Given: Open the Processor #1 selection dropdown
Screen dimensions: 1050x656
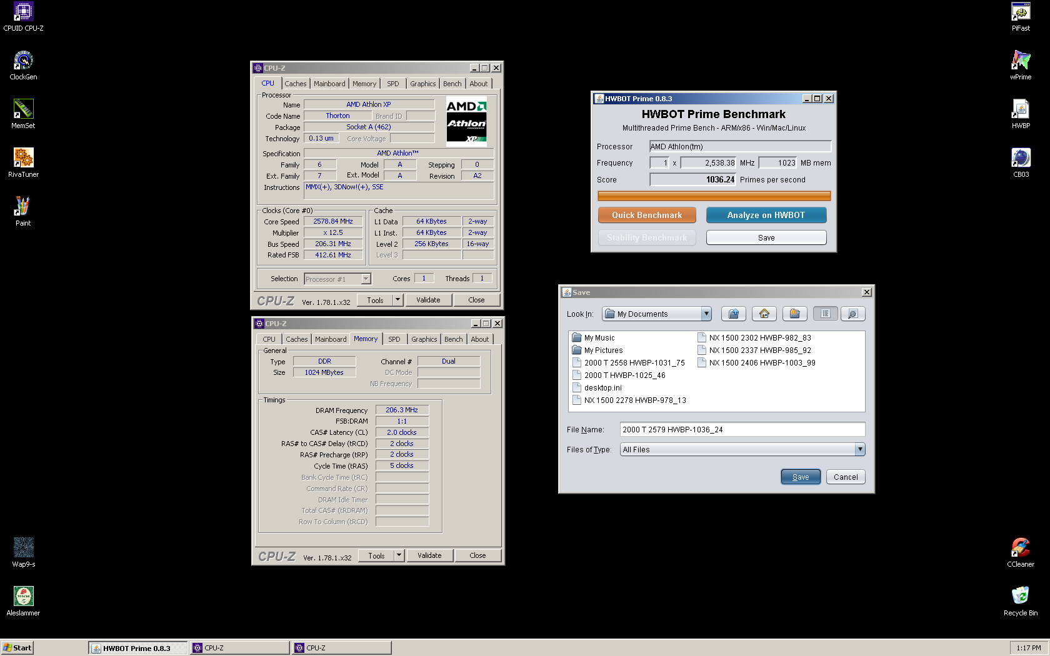Looking at the screenshot, I should coord(366,279).
